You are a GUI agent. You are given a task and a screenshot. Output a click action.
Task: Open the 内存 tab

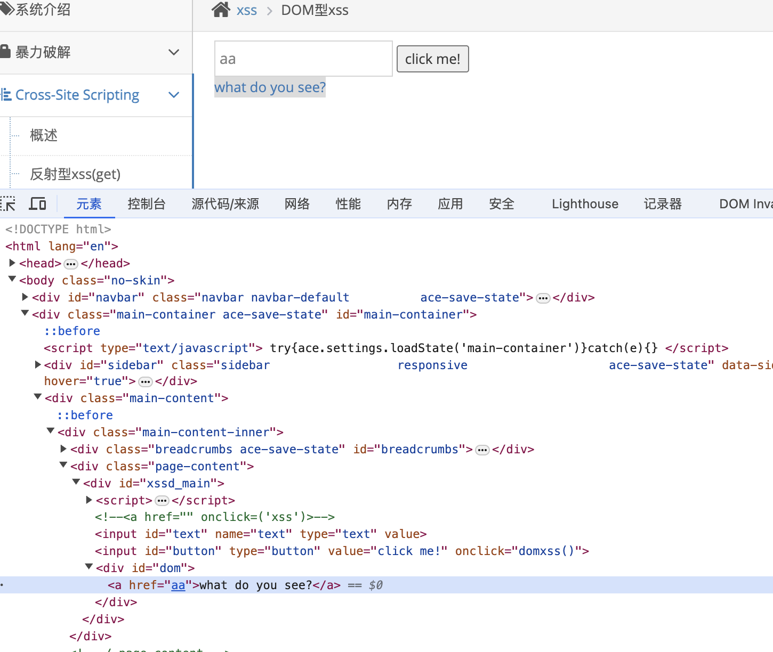pyautogui.click(x=399, y=204)
